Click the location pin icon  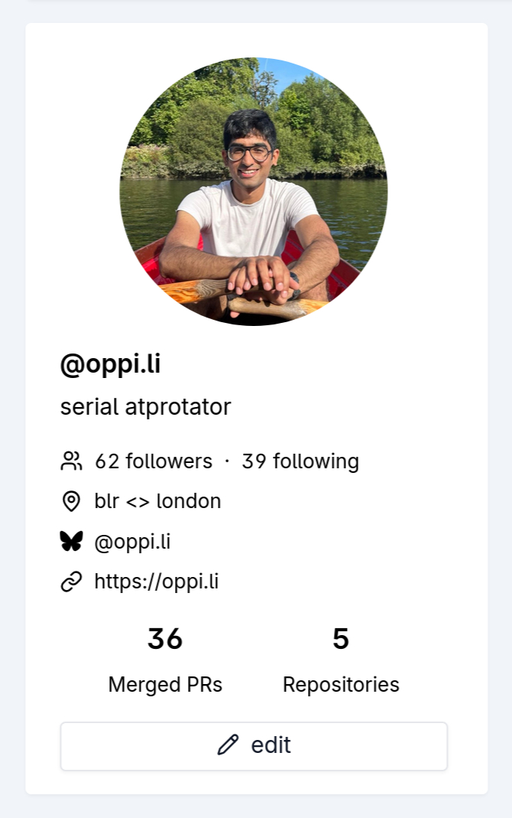pyautogui.click(x=71, y=501)
